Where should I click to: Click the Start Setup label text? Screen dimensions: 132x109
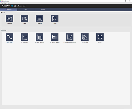coord(9,42)
